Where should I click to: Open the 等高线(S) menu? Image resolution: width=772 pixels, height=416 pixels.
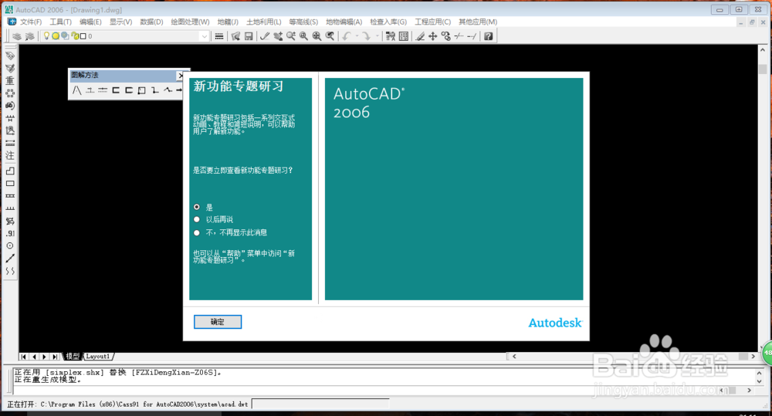pyautogui.click(x=303, y=22)
